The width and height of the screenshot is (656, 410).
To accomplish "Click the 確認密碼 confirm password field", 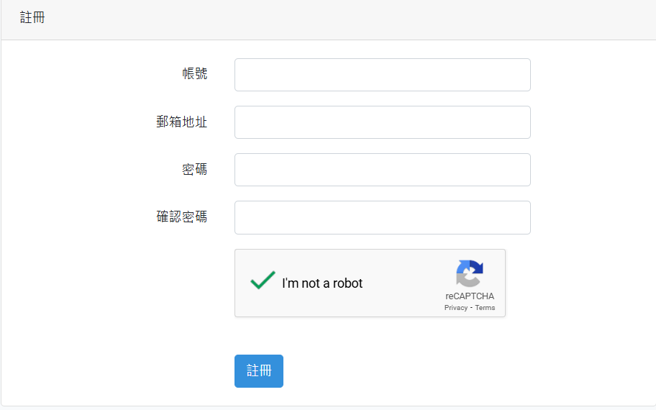I will 383,217.
